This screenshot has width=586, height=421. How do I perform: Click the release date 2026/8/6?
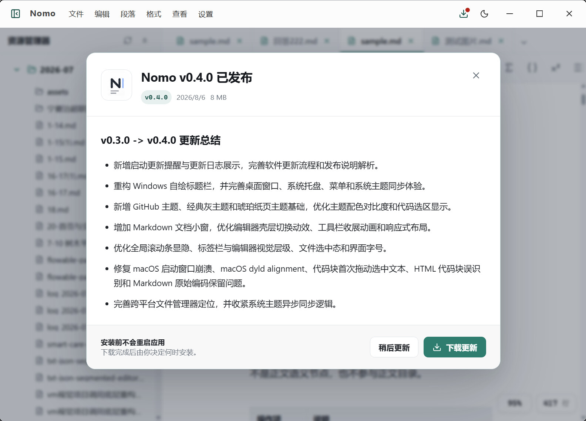pyautogui.click(x=191, y=97)
